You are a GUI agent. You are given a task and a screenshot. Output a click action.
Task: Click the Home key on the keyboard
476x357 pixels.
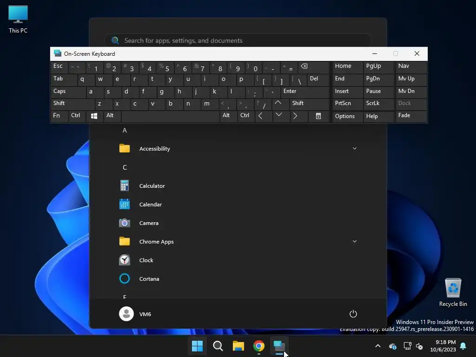point(348,67)
